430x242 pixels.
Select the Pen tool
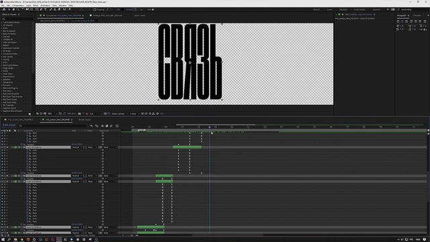41,9
